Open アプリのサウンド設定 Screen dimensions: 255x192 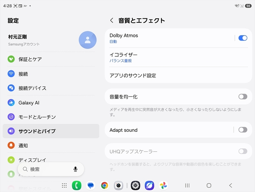[x=178, y=75]
